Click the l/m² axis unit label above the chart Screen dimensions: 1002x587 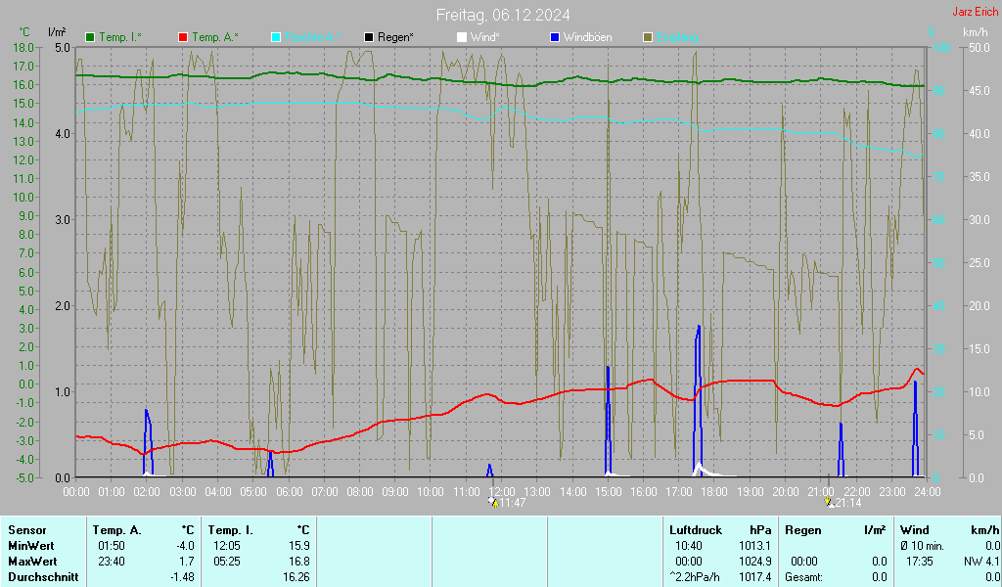tap(57, 32)
